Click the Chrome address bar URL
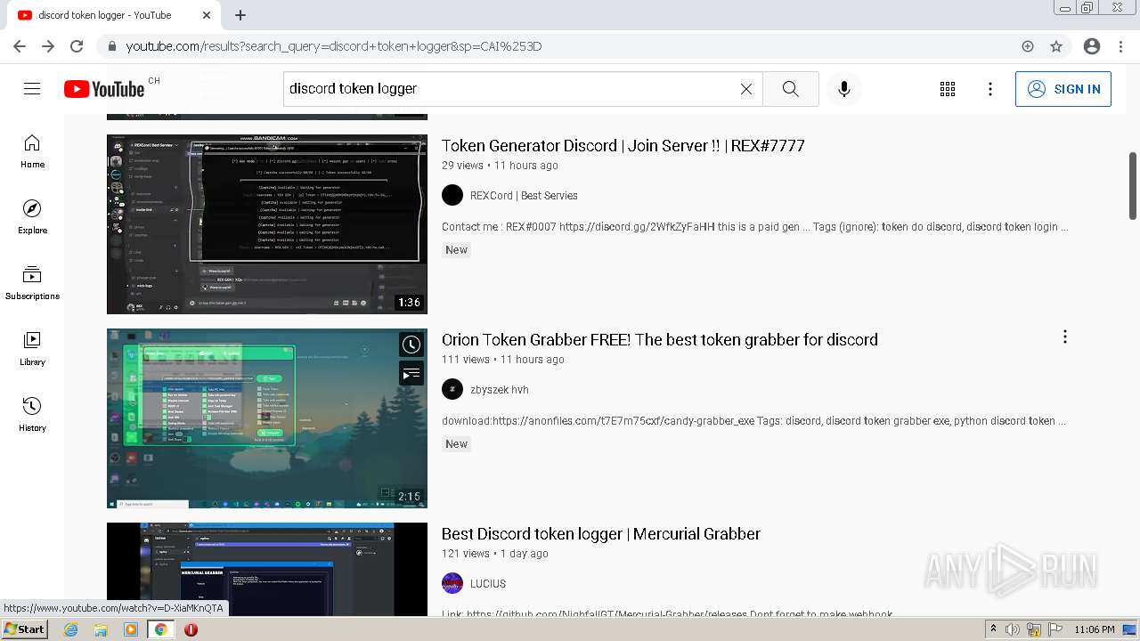 pyautogui.click(x=334, y=46)
